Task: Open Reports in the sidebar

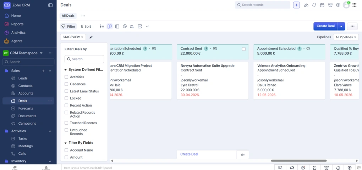Action: tap(17, 24)
